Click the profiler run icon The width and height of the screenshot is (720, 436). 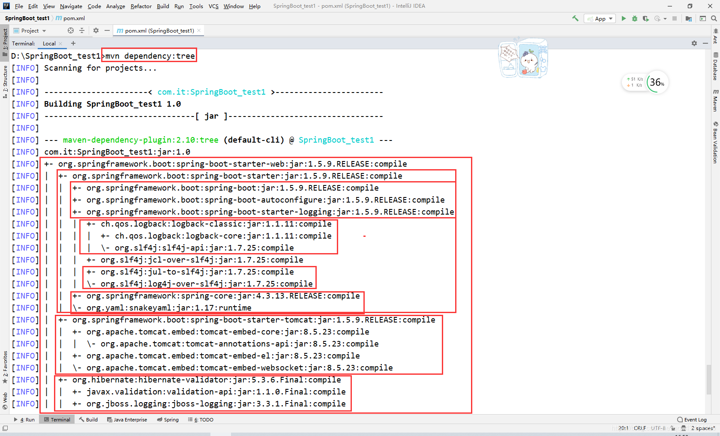pos(657,18)
